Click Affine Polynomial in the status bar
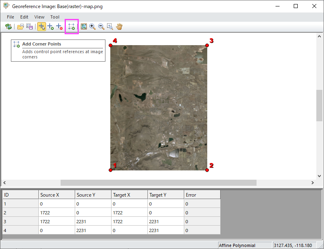 pyautogui.click(x=245, y=245)
